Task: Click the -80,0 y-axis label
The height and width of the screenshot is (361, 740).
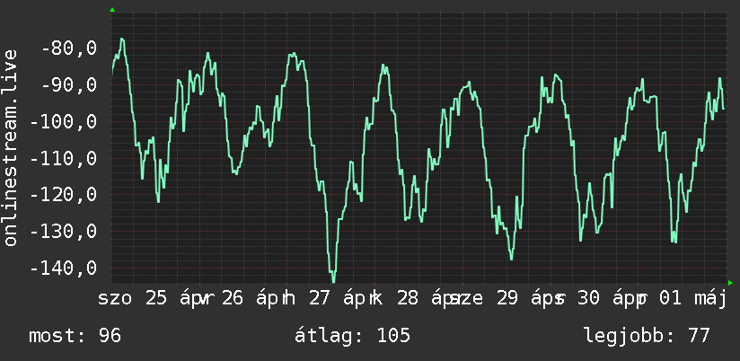Action: pyautogui.click(x=69, y=48)
